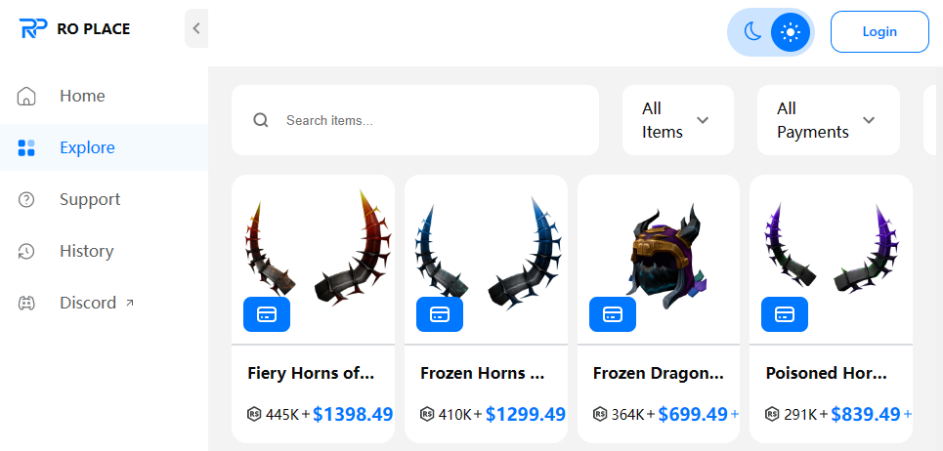Click the History clock icon
The height and width of the screenshot is (451, 943).
click(x=26, y=251)
